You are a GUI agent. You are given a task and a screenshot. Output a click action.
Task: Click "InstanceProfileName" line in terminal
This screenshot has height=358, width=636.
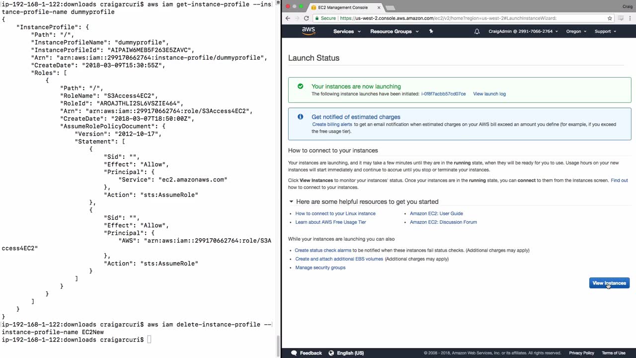100,43
